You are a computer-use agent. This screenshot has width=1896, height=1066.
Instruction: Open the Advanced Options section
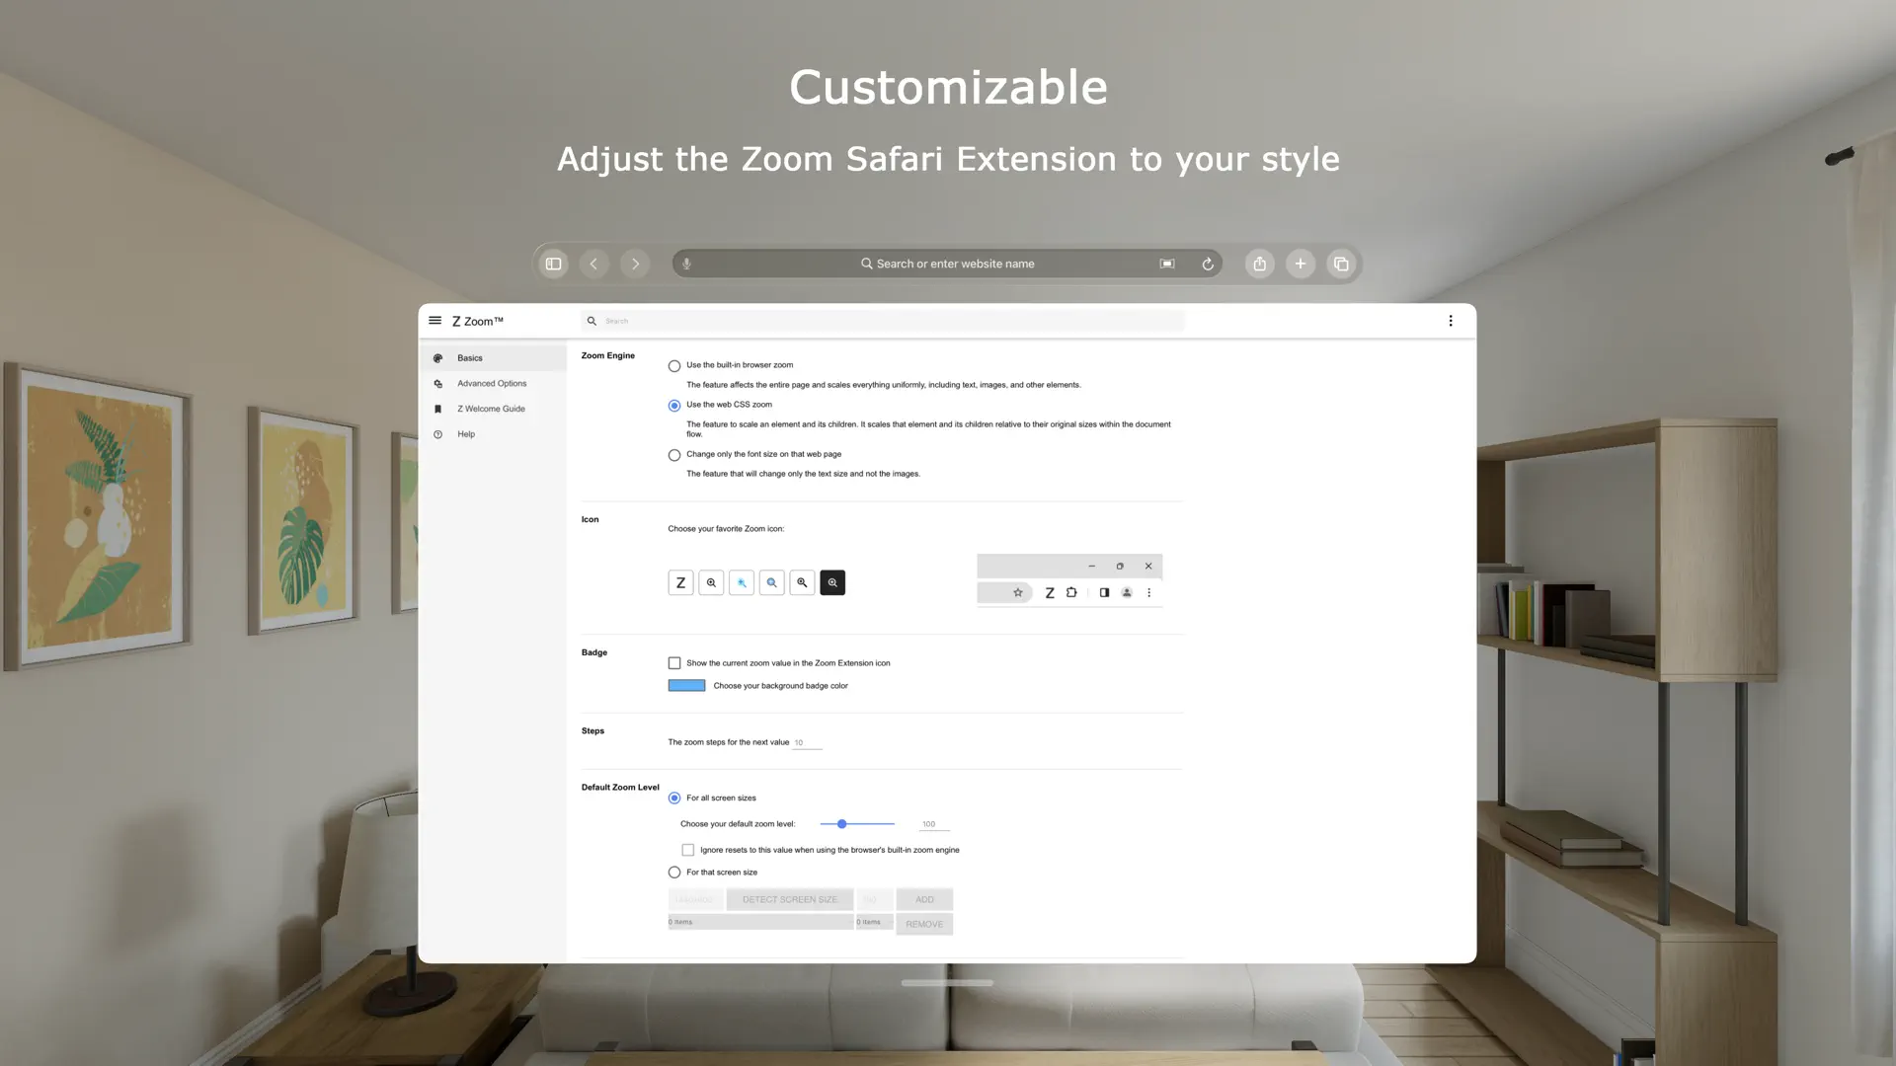point(491,383)
